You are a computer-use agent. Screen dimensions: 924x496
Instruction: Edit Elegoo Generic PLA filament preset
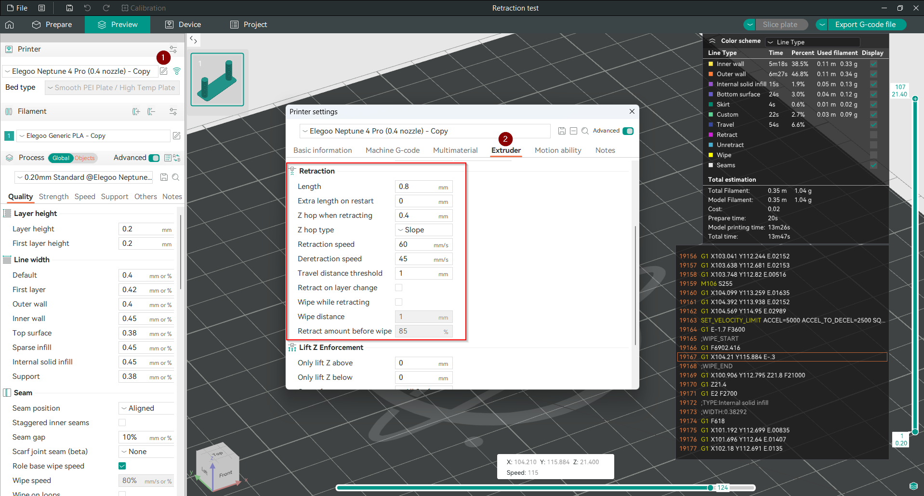coord(177,135)
